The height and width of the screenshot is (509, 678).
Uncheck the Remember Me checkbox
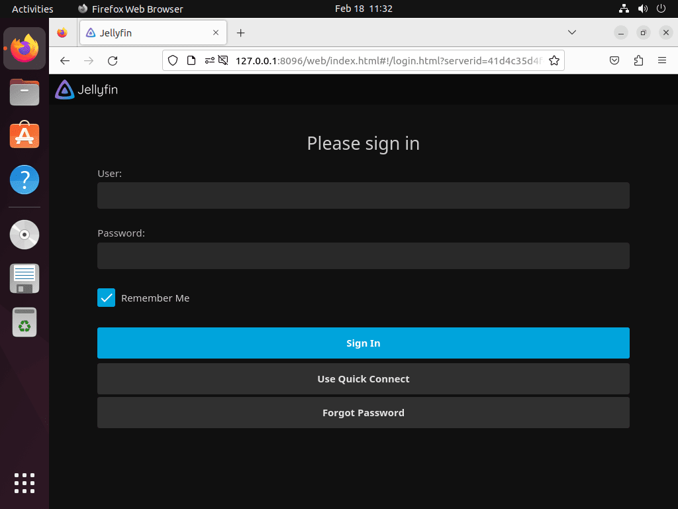point(106,298)
